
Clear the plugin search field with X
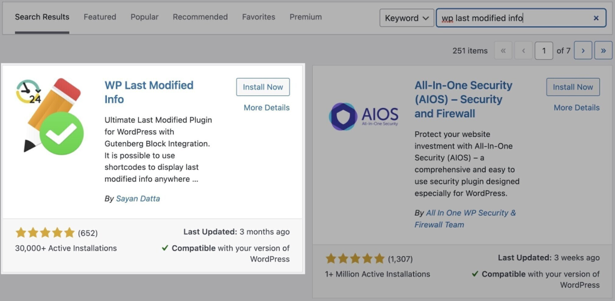click(596, 18)
